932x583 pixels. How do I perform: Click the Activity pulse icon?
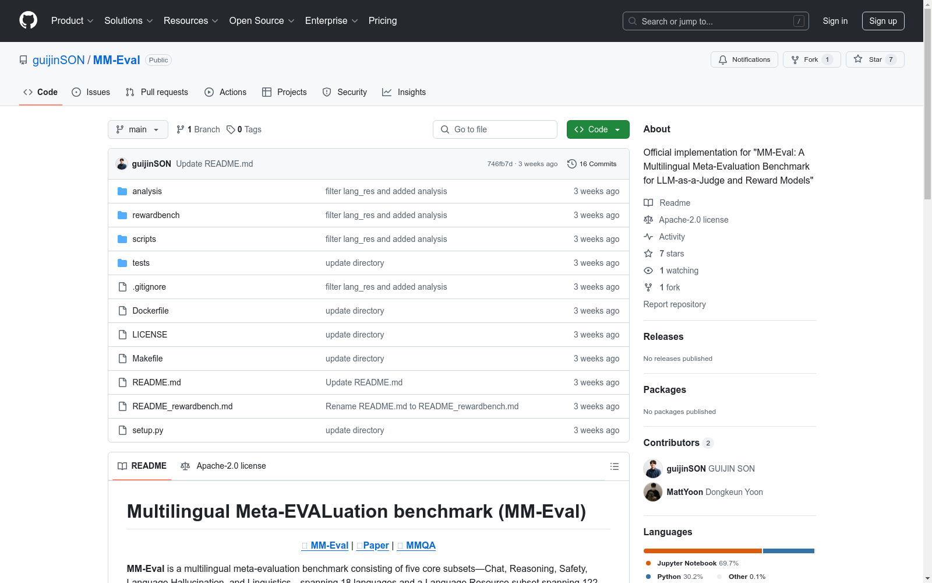click(x=648, y=237)
